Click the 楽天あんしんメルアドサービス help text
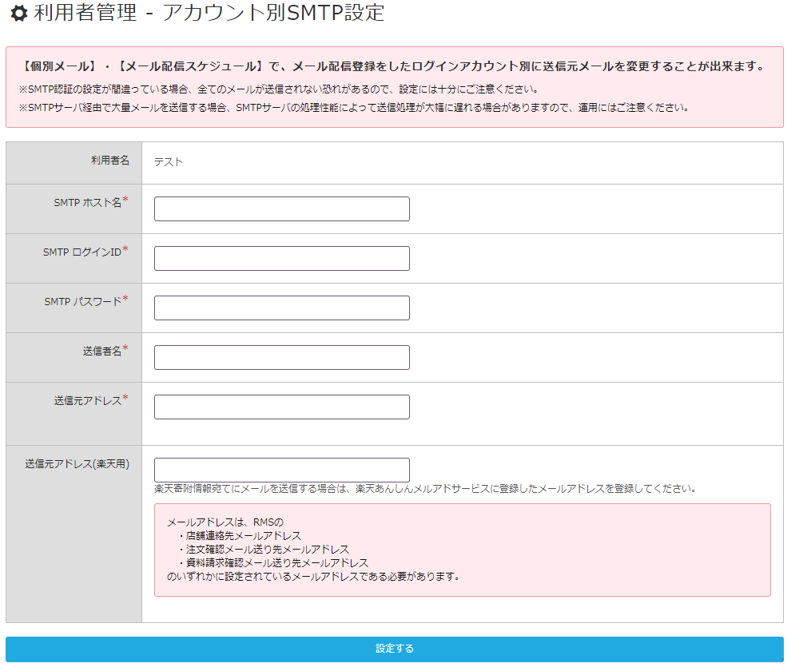The image size is (791, 671). coord(425,488)
